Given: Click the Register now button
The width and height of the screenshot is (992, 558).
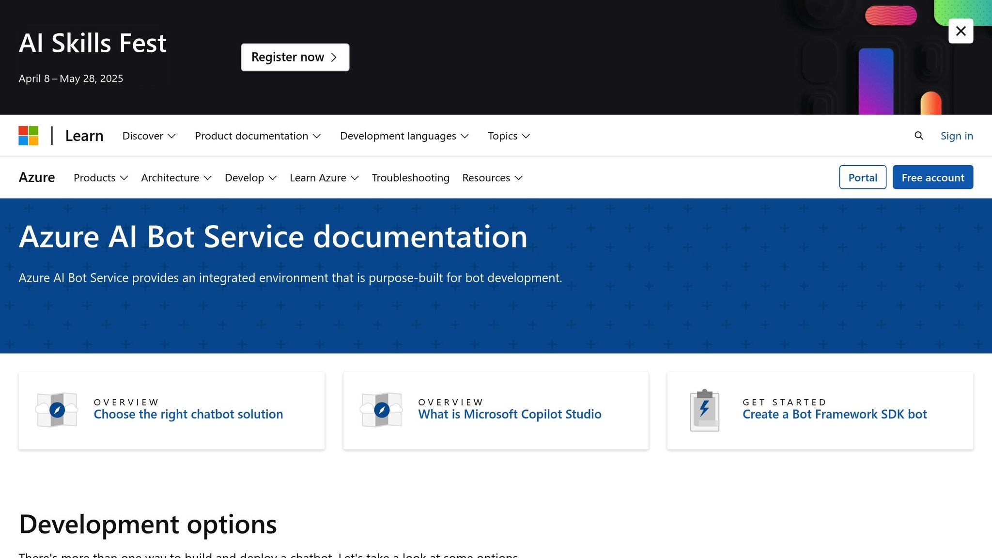Looking at the screenshot, I should (x=295, y=57).
